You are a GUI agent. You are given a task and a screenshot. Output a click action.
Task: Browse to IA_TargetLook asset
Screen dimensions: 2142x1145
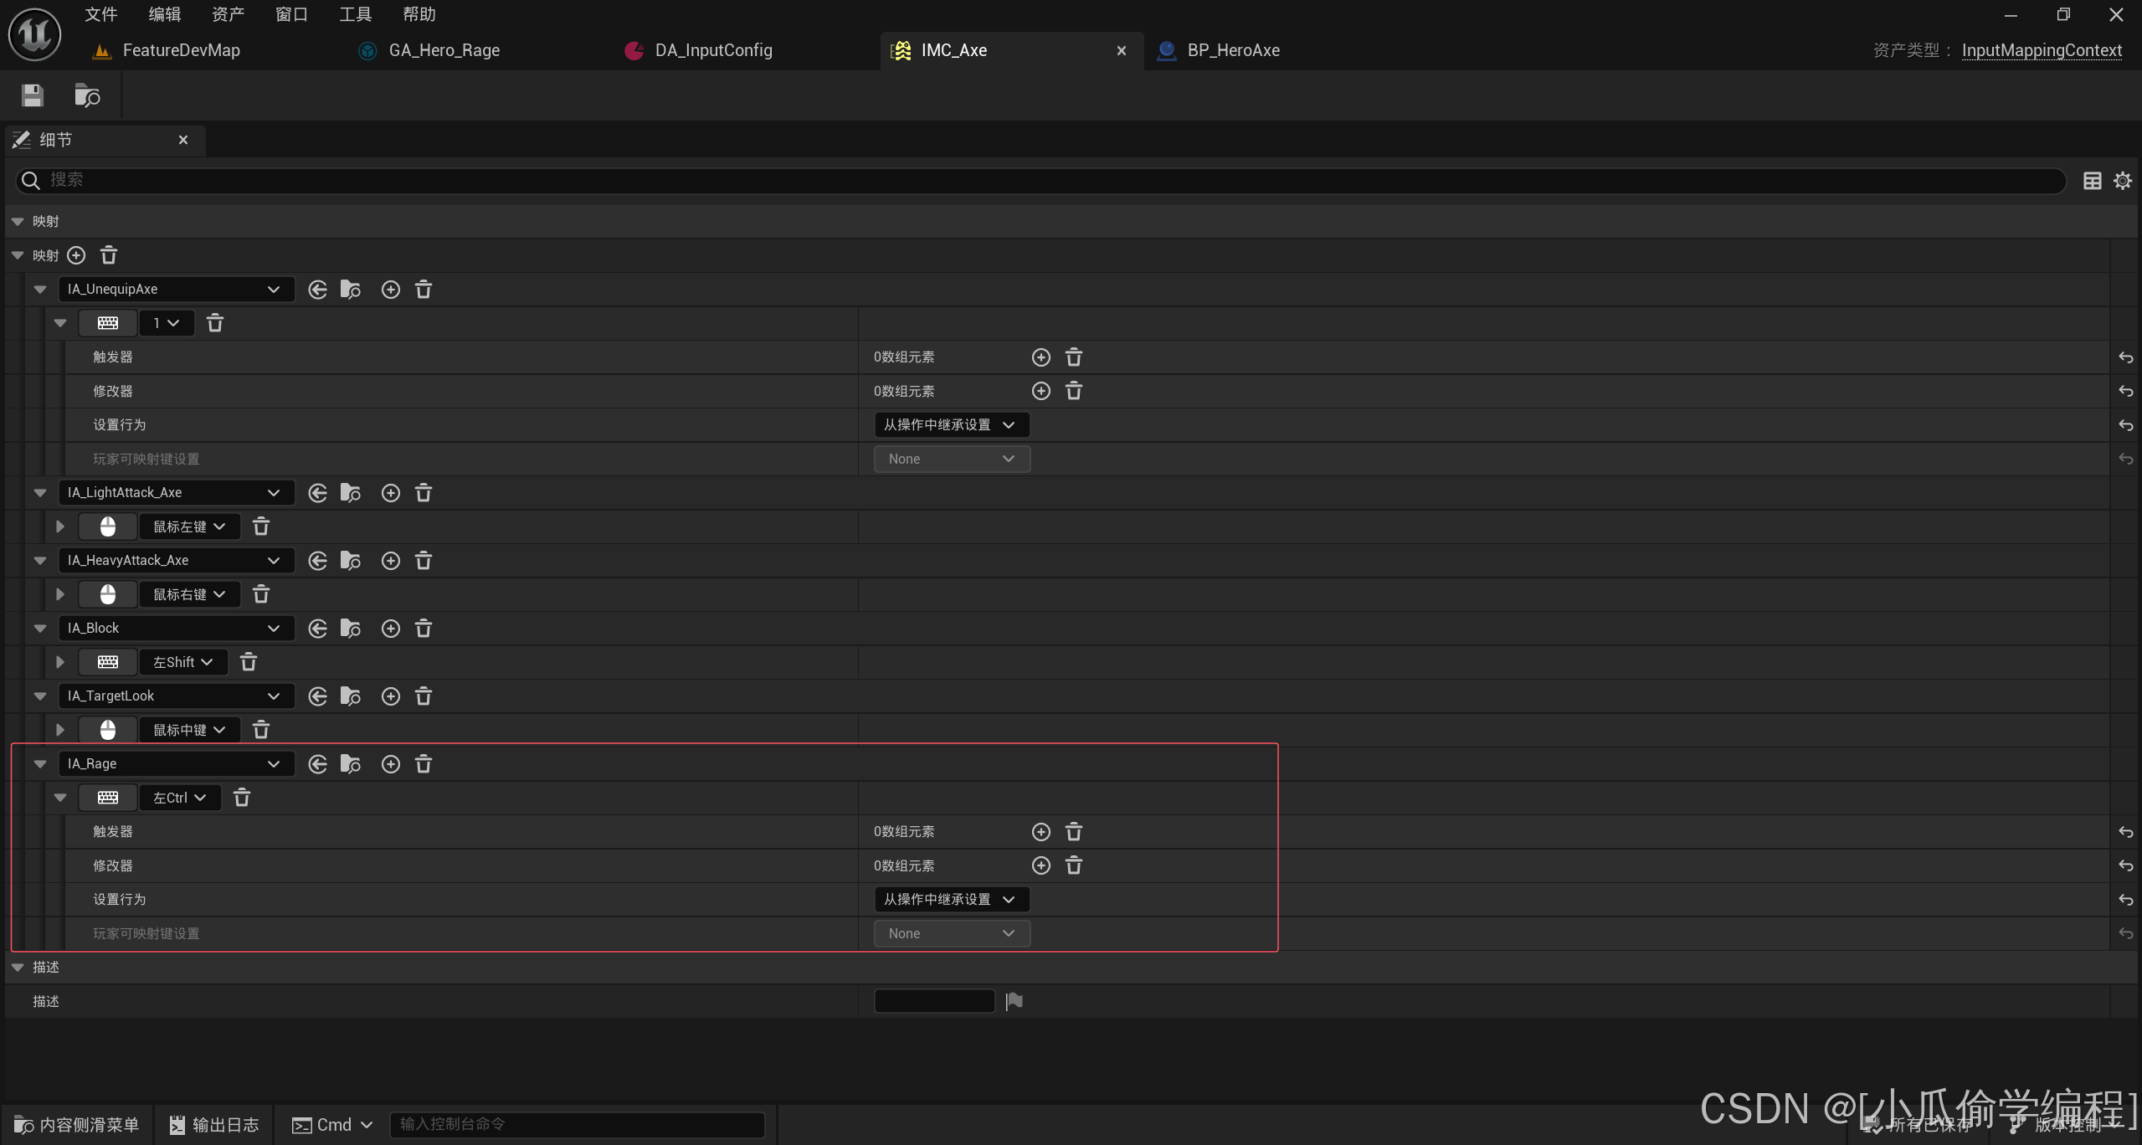point(351,696)
